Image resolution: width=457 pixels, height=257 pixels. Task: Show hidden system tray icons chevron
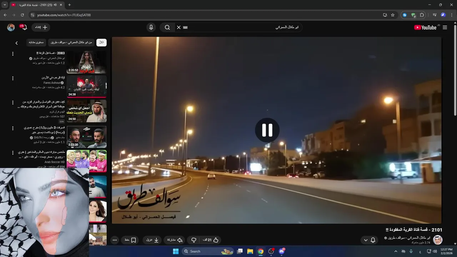[x=396, y=251]
